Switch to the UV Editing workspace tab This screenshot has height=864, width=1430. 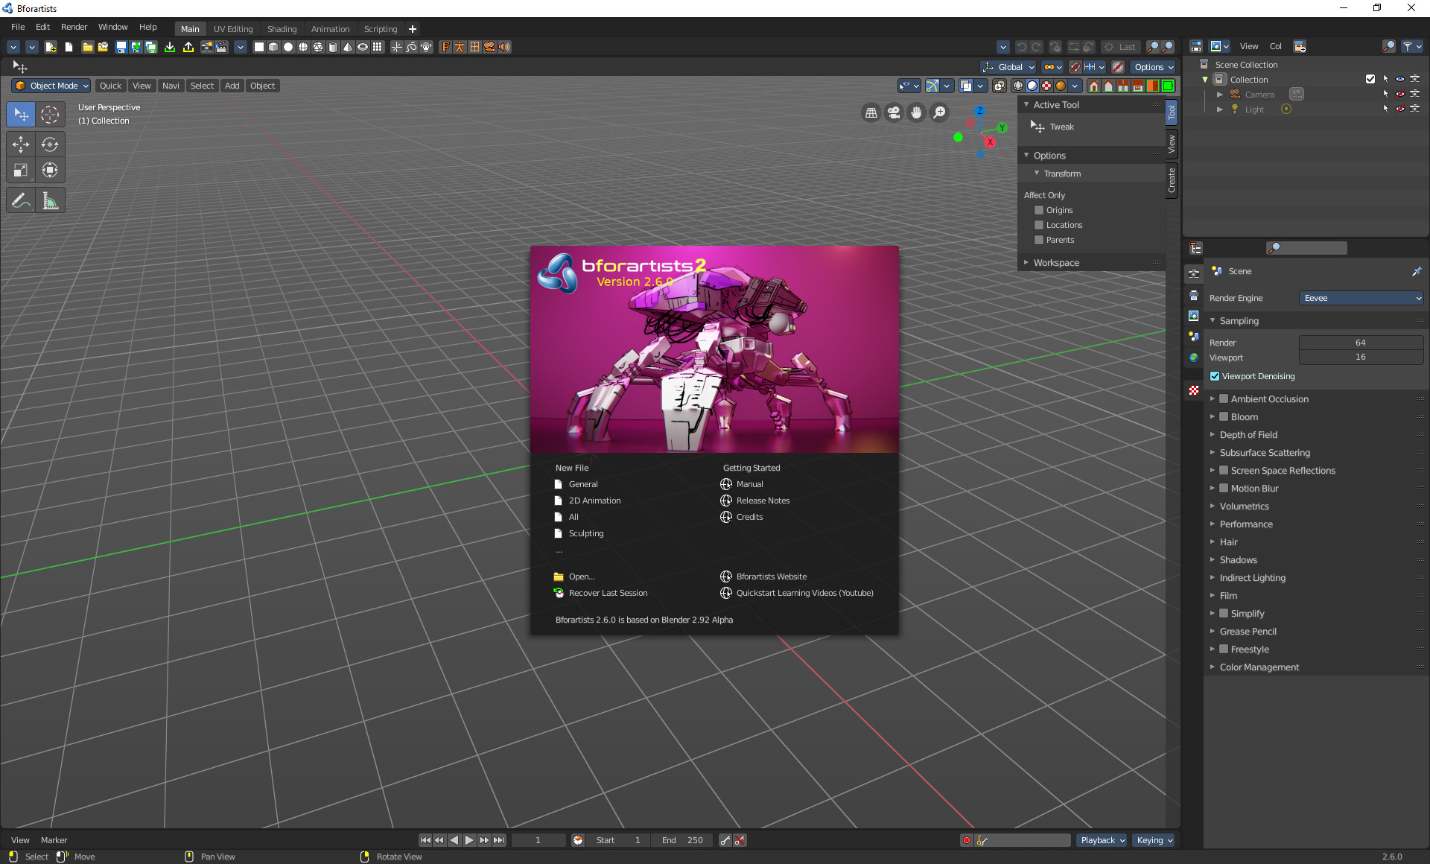coord(233,29)
